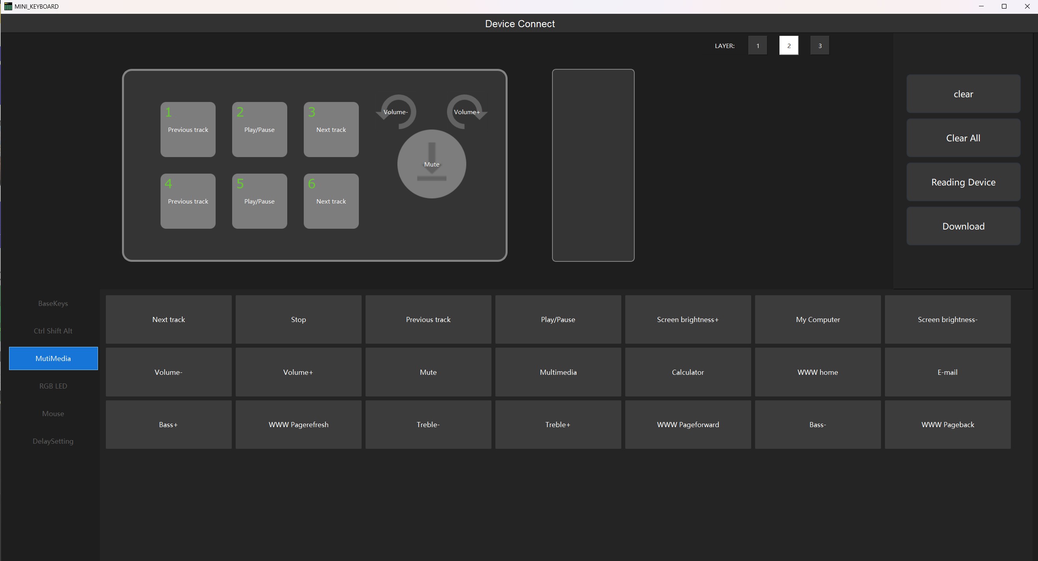The image size is (1038, 561).
Task: Go to Ctrl Shift Alt tab
Action: point(53,331)
